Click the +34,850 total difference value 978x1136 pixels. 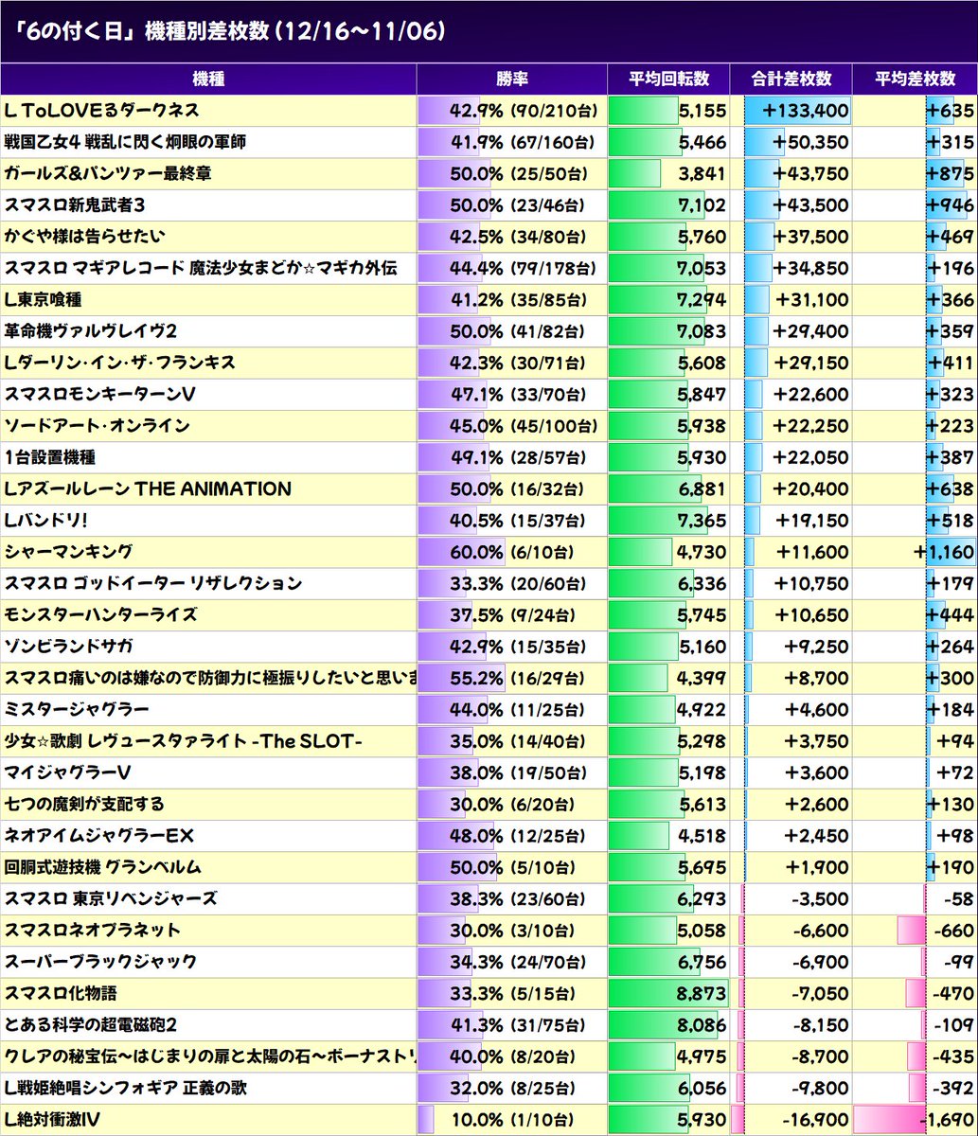point(810,269)
